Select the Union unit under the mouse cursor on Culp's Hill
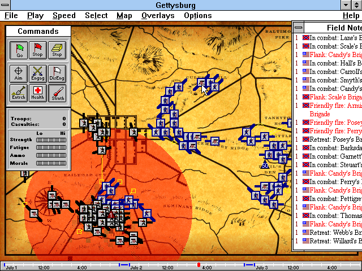The height and width of the screenshot is (271, 362). (x=201, y=83)
